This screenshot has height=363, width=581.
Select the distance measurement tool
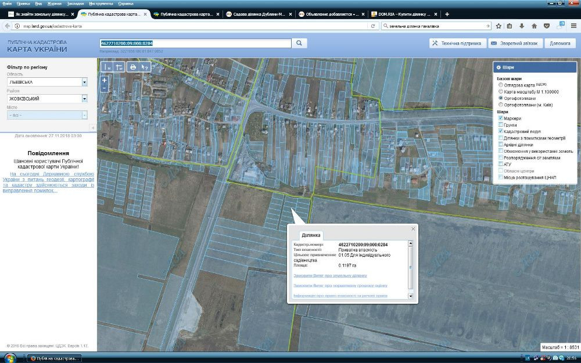pyautogui.click(x=107, y=67)
